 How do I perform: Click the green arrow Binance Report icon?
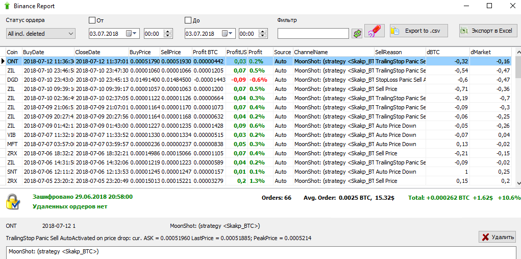(x=7, y=6)
